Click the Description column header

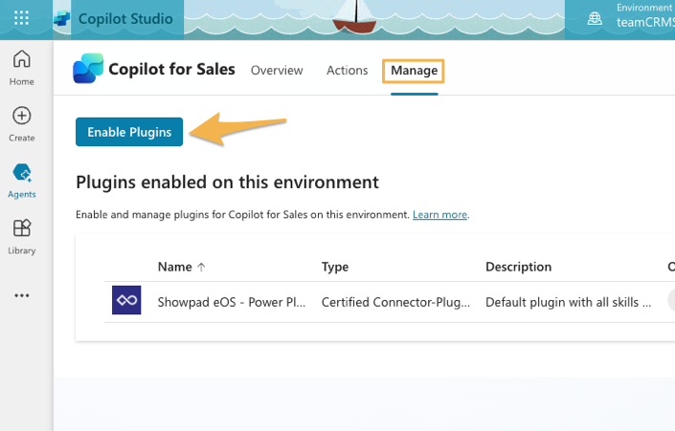point(518,267)
